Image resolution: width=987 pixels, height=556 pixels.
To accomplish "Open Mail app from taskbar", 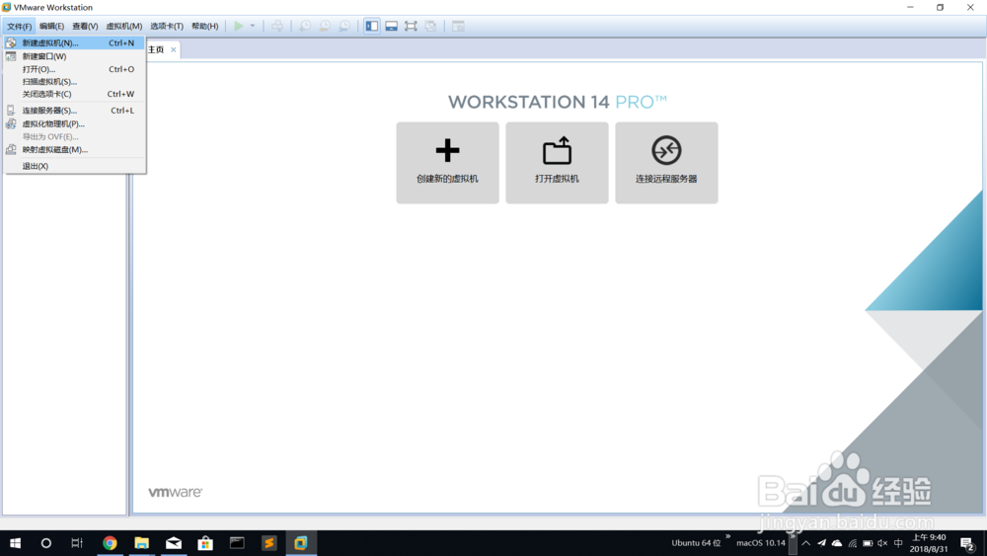I will tap(174, 543).
